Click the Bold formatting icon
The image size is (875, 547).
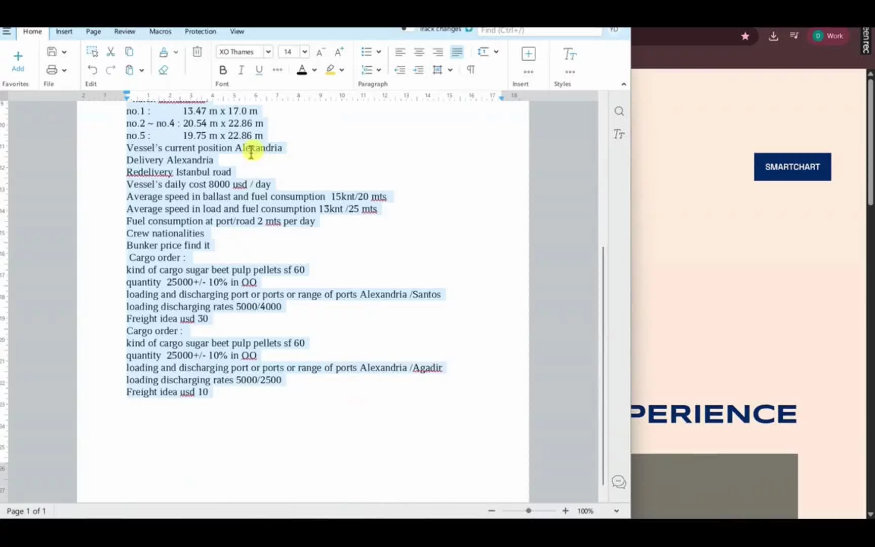tap(223, 70)
